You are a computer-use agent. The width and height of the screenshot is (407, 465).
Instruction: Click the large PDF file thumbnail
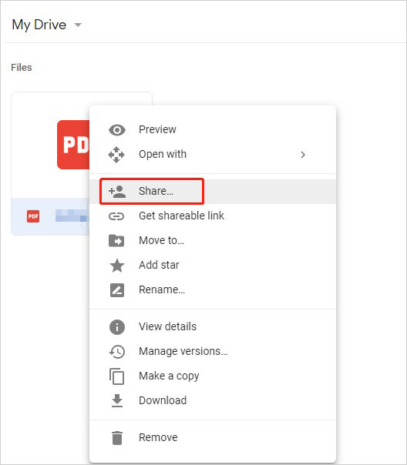(73, 145)
